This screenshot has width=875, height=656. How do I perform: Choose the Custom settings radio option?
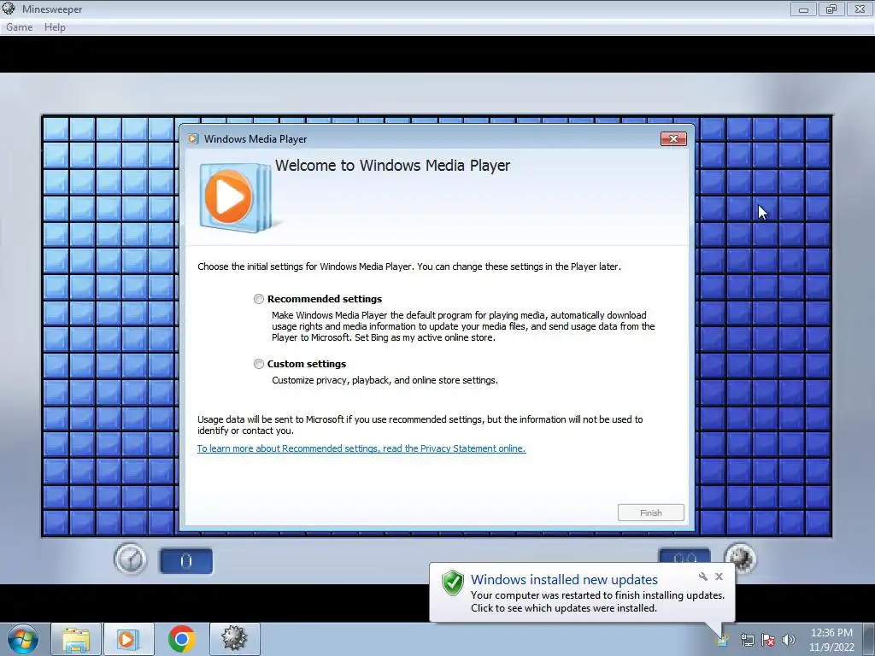258,364
